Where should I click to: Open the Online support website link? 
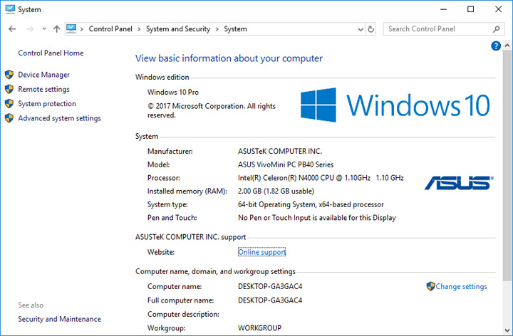(261, 252)
